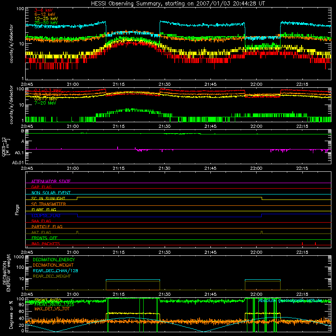This screenshot has height=336, width=336.
Task: Click the A0.1 tick label on GOES axis
Action: pos(19,153)
